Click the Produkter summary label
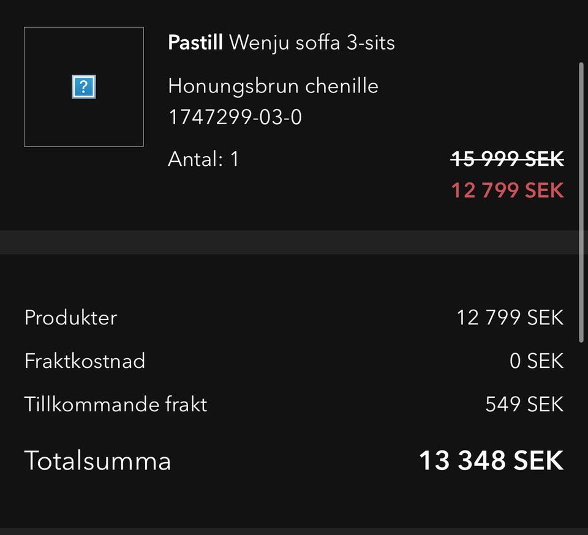Image resolution: width=588 pixels, height=535 pixels. pos(70,318)
